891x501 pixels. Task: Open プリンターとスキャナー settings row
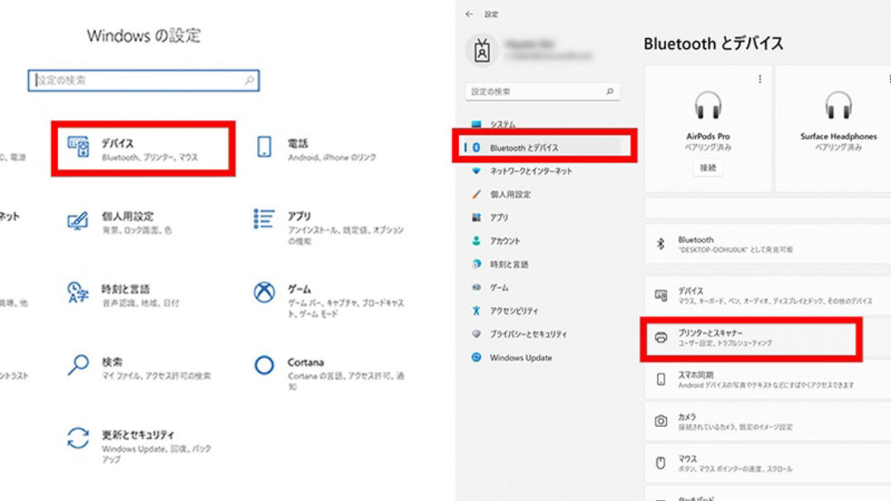point(768,338)
